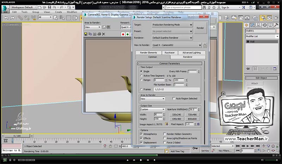
Task: Open the Create menu
Action: click(x=58, y=12)
